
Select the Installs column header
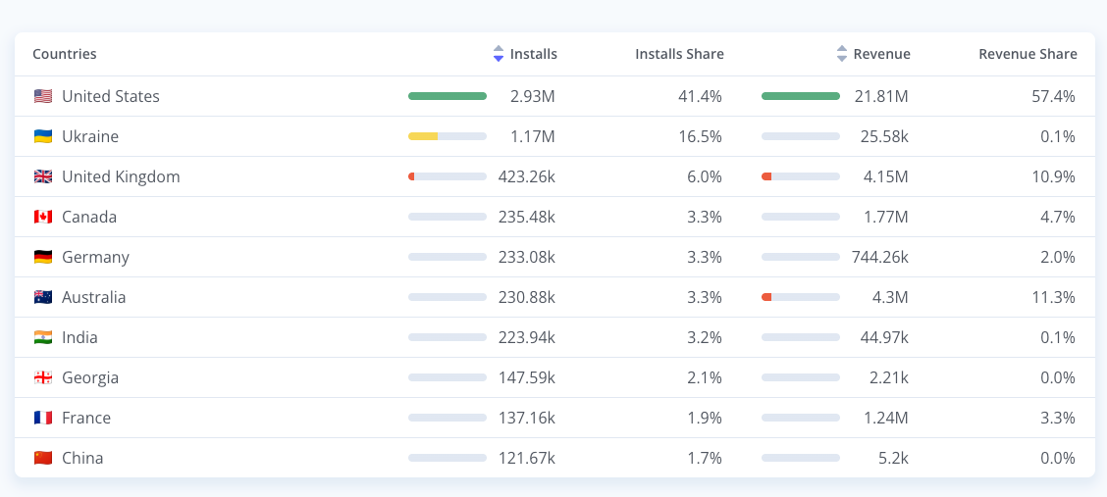pos(533,54)
